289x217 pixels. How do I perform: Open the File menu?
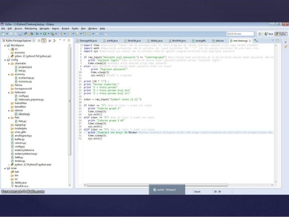click(x=3, y=29)
